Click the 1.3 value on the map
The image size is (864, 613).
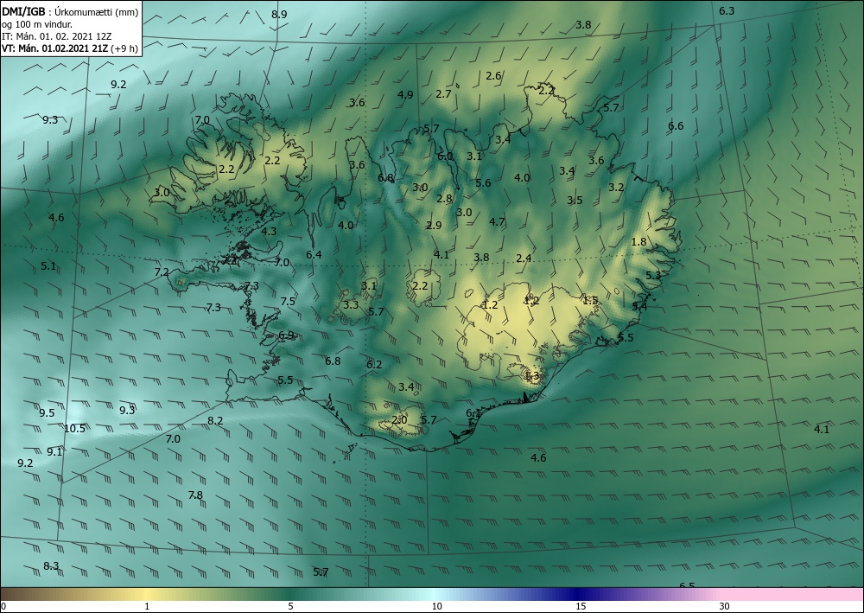tap(531, 375)
